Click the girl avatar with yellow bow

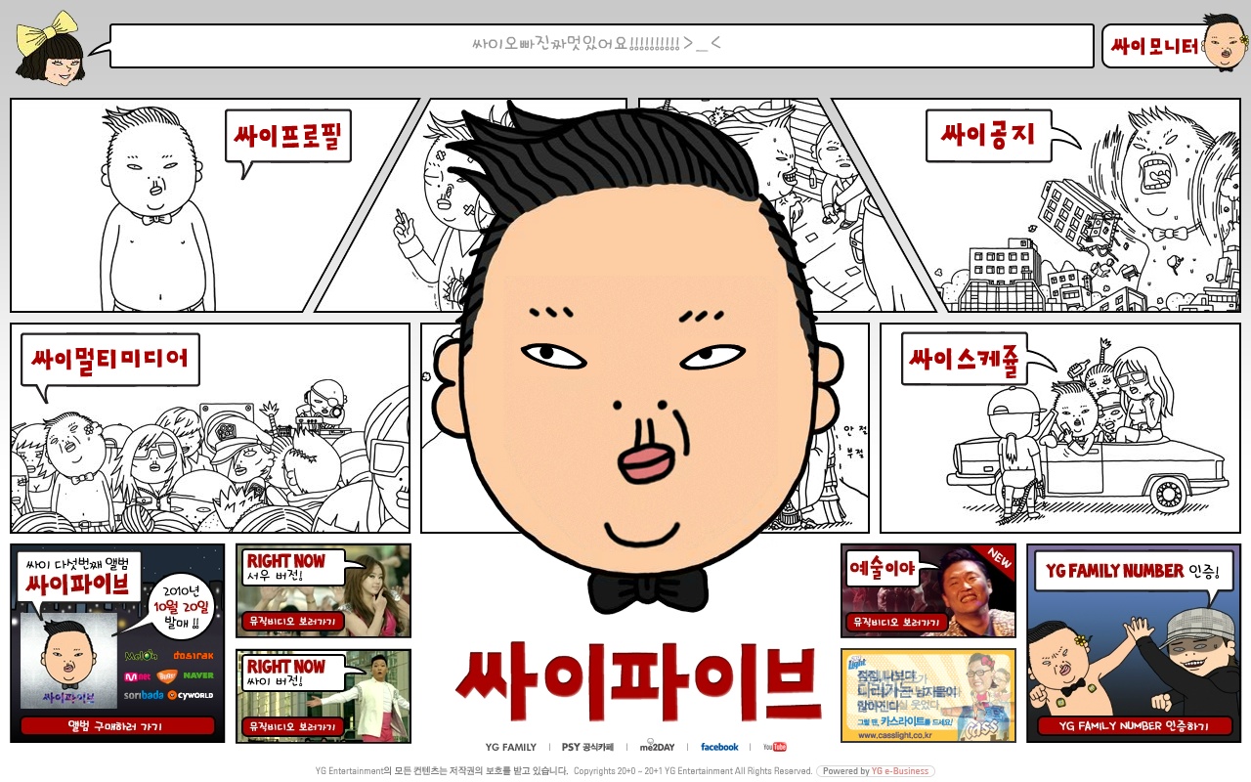(51, 46)
